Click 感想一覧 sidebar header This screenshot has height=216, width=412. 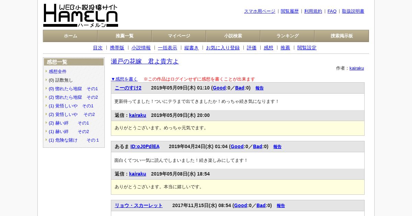(x=74, y=62)
